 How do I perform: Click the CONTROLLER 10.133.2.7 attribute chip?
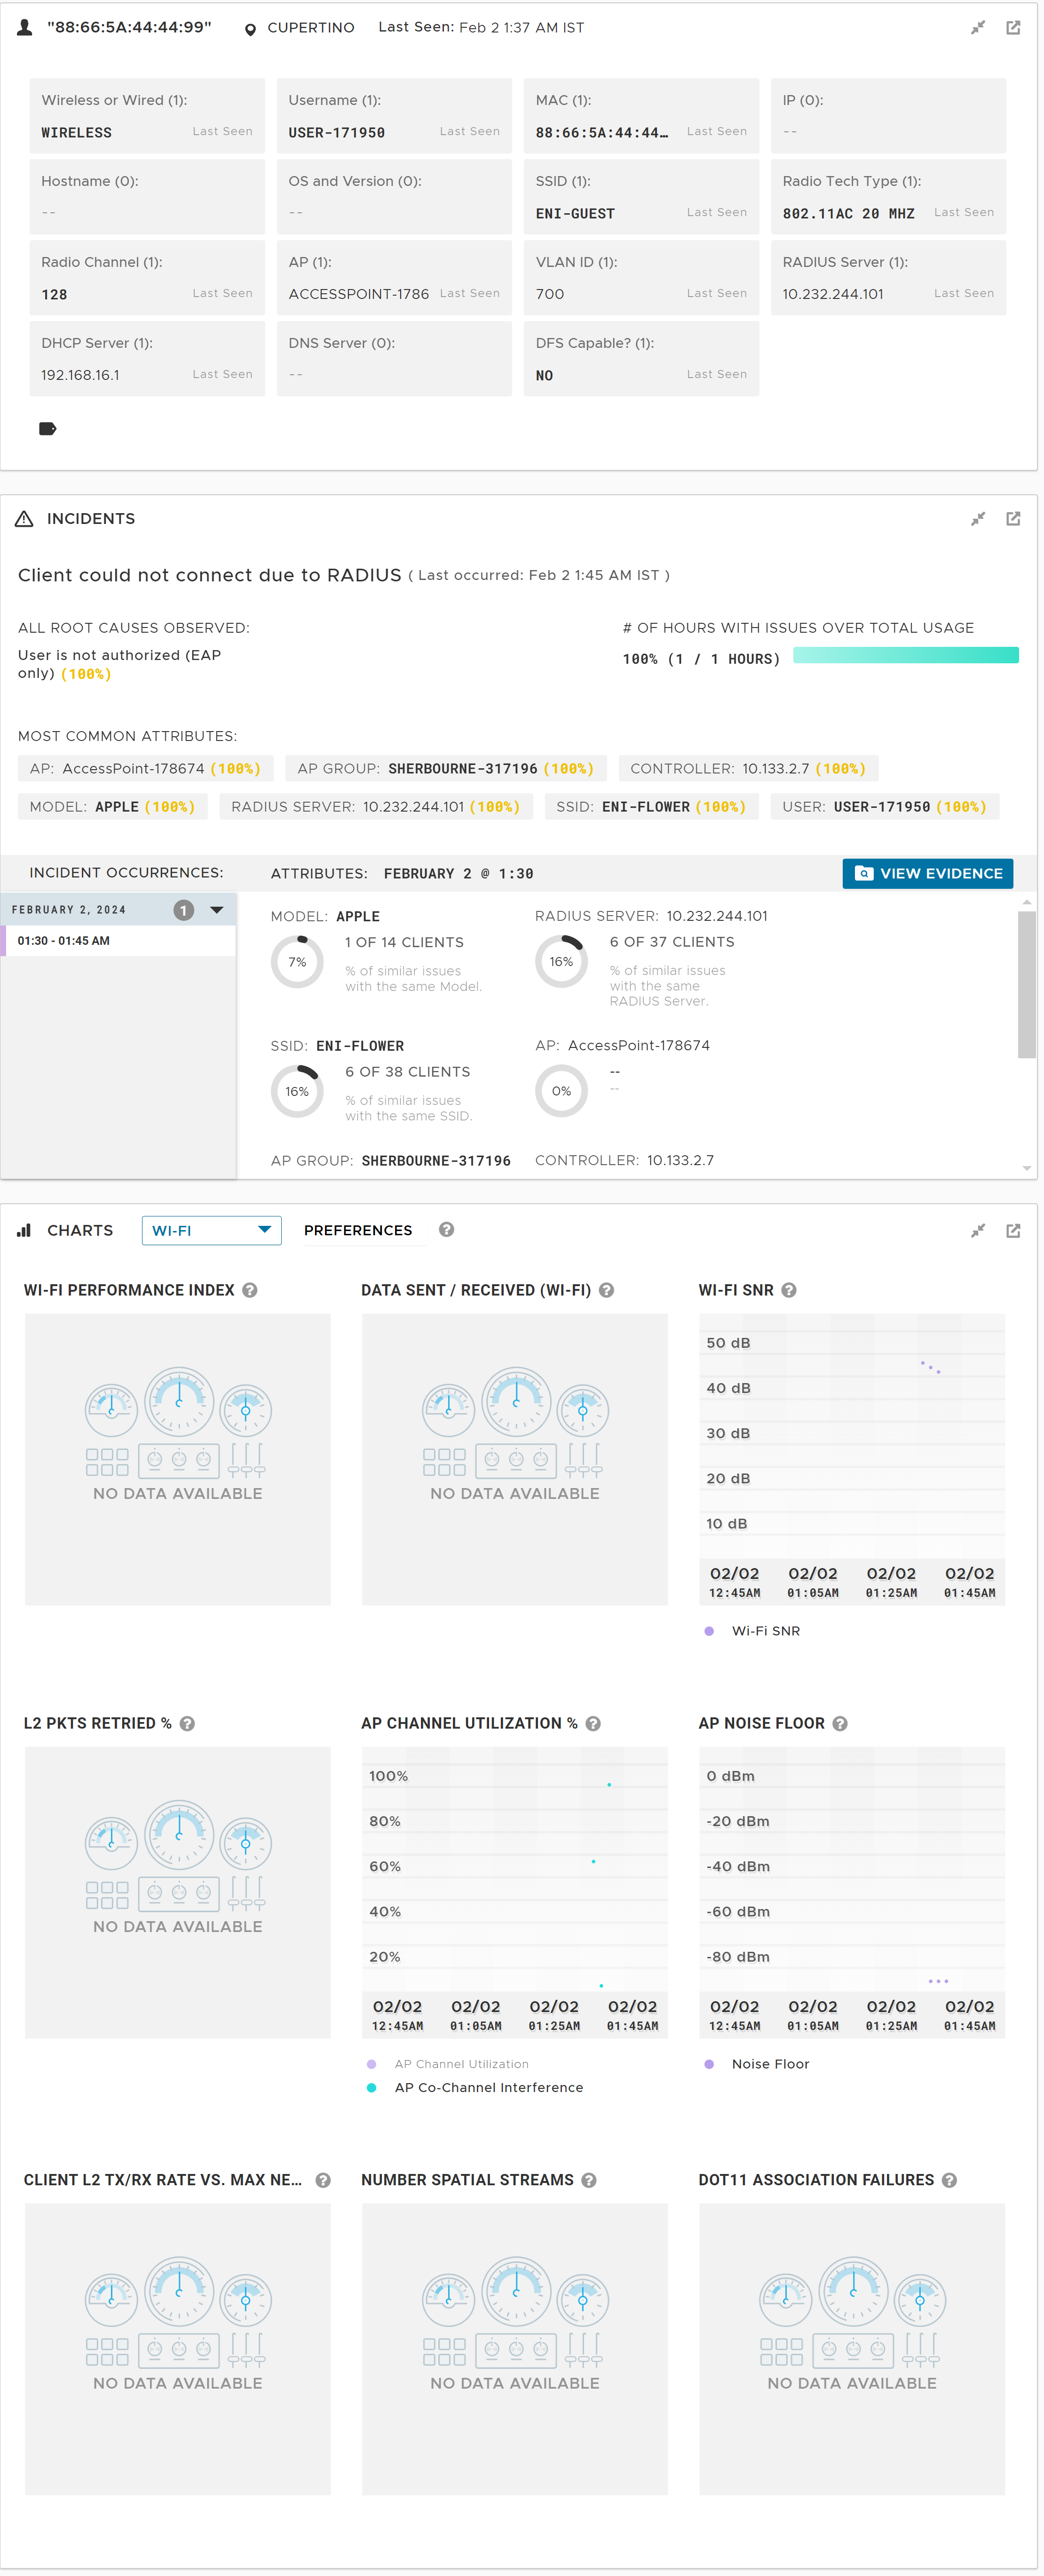coord(747,769)
